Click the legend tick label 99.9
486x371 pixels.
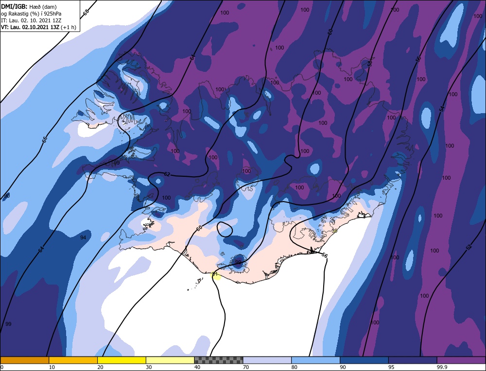[441, 367]
